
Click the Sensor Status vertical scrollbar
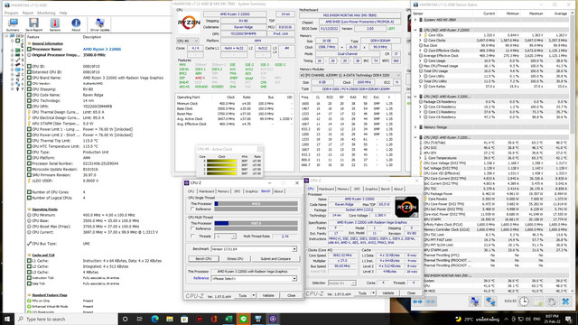pyautogui.click(x=572, y=153)
